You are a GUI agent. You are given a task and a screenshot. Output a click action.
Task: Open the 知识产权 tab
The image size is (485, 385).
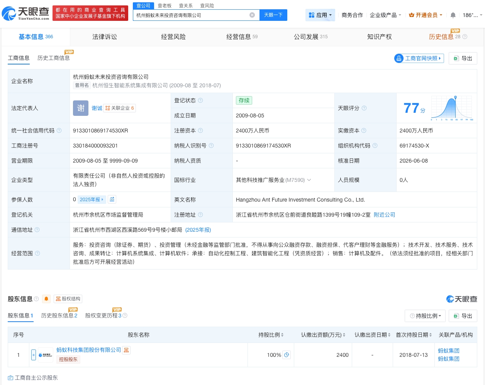pos(380,37)
